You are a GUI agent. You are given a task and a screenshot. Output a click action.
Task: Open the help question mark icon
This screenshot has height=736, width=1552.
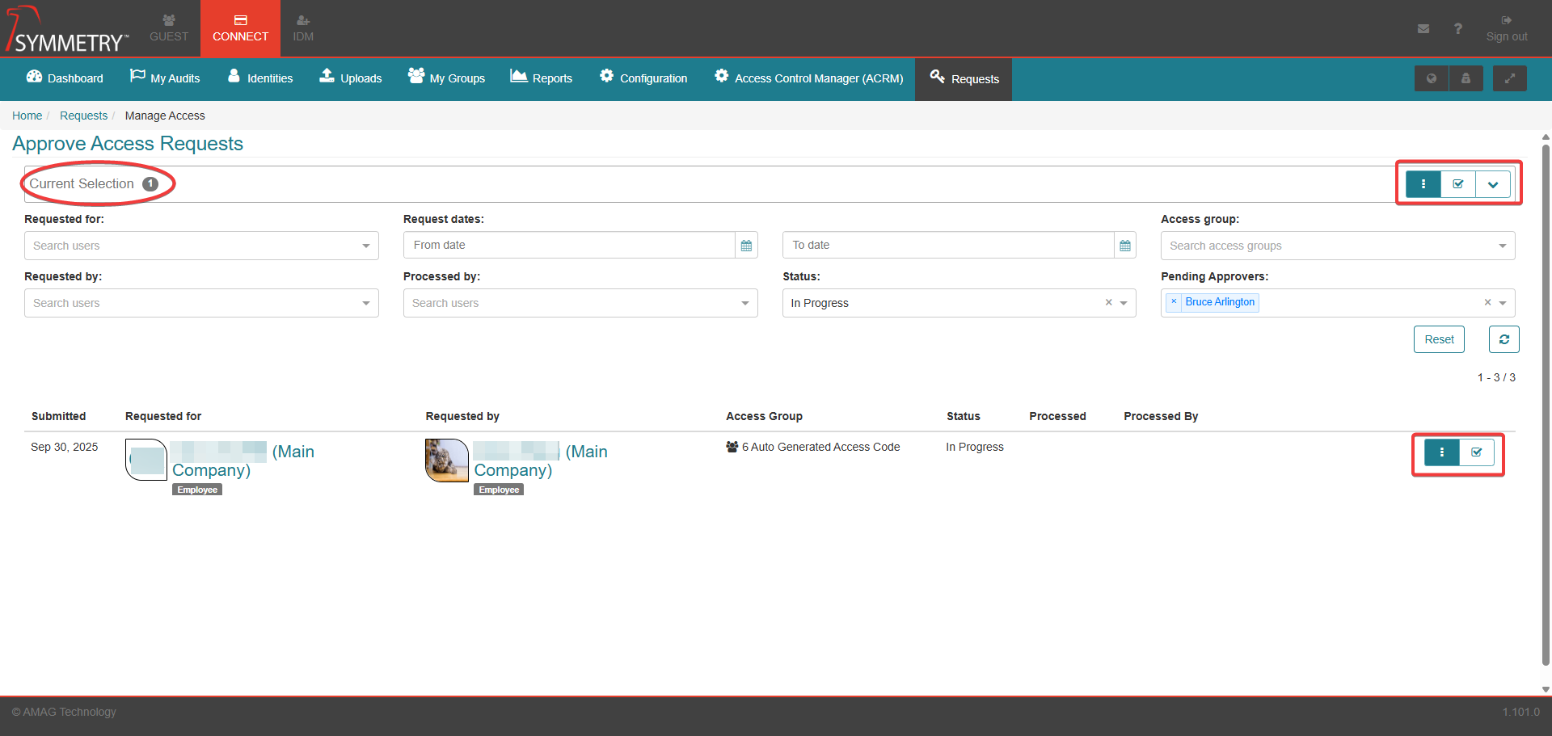point(1457,29)
